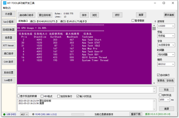Click the 清屏 button below the timer

click(x=166, y=109)
